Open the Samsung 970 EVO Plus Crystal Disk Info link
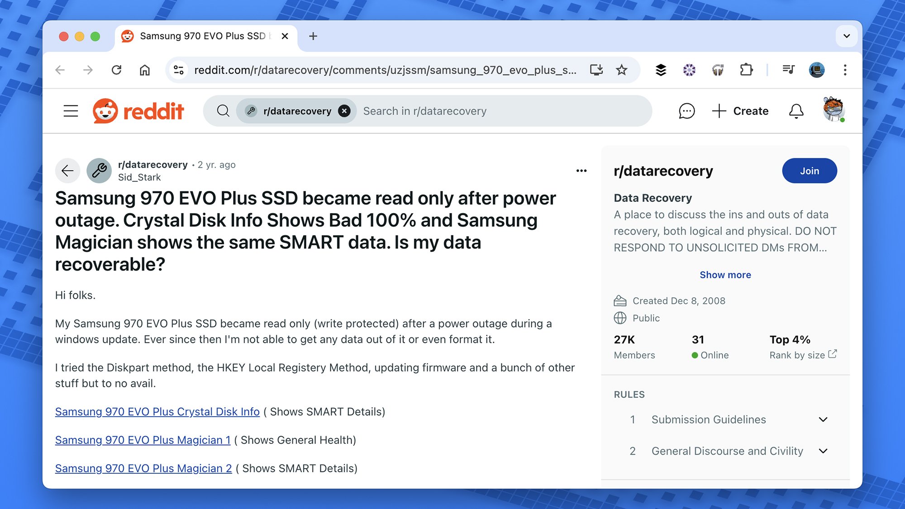The height and width of the screenshot is (509, 905). pos(157,412)
